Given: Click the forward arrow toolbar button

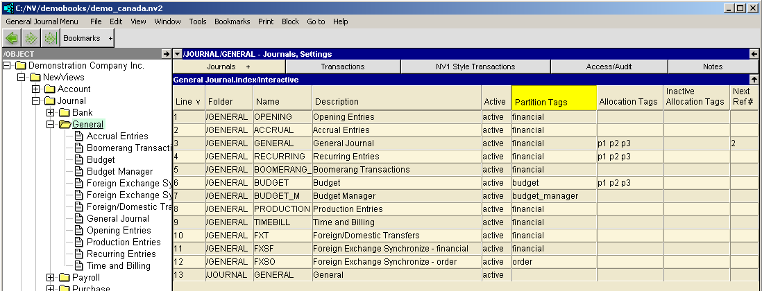Looking at the screenshot, I should tap(31, 38).
